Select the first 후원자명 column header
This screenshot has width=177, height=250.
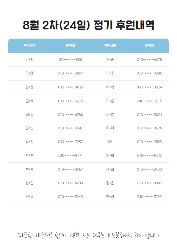29,46
